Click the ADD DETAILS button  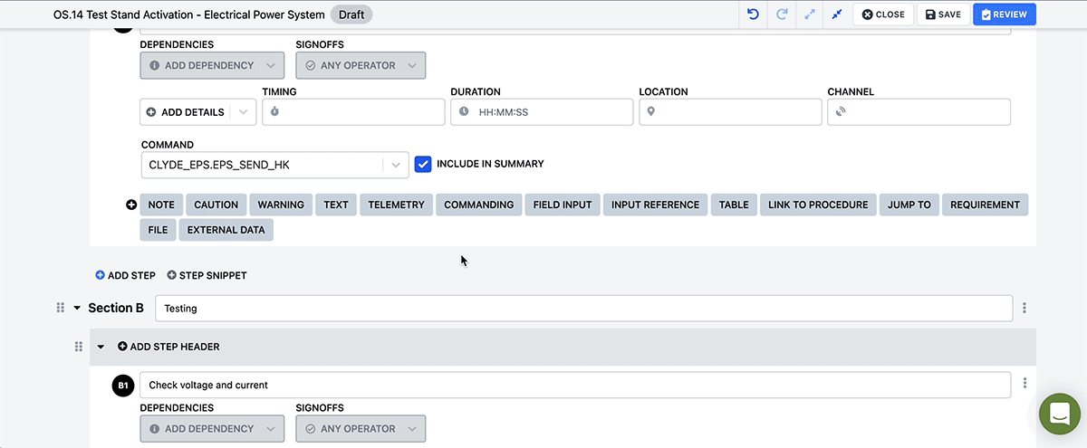click(186, 112)
